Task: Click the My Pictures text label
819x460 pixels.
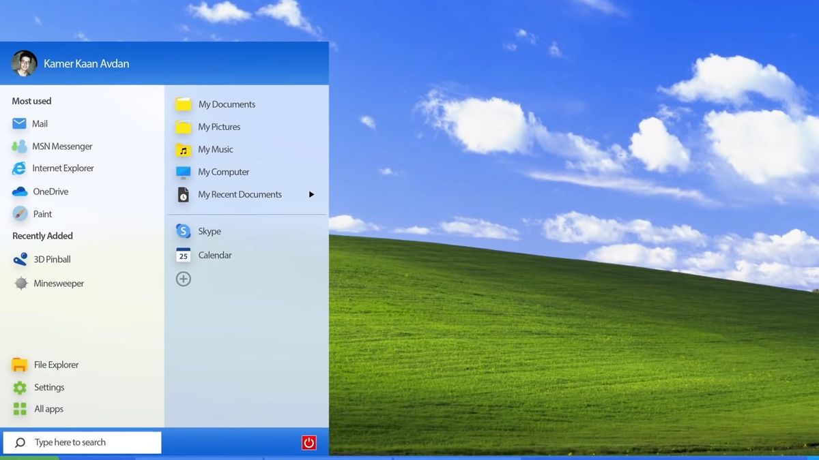Action: (219, 127)
